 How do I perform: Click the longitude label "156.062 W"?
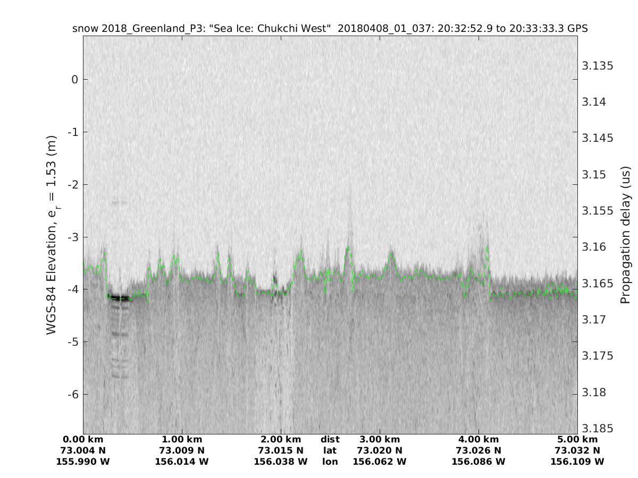coord(380,462)
